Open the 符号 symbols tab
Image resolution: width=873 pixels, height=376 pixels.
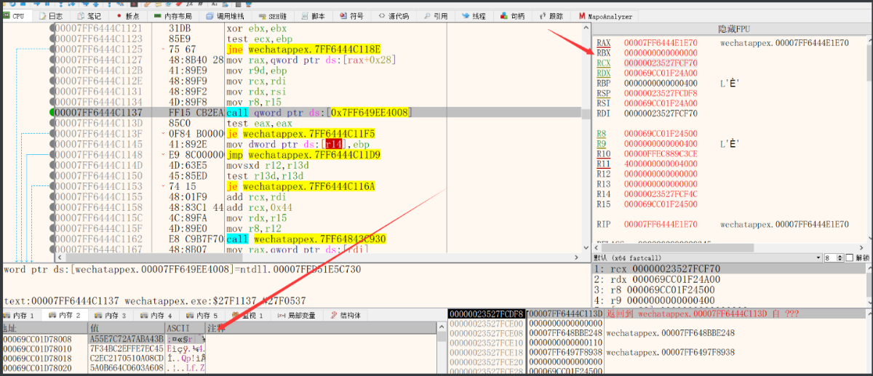click(x=352, y=15)
